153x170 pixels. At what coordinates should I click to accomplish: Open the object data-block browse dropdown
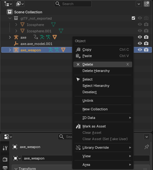(x=17, y=158)
